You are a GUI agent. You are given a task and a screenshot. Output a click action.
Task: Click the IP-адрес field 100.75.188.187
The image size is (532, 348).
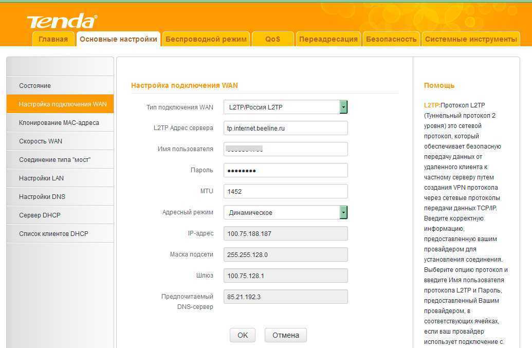pos(286,233)
